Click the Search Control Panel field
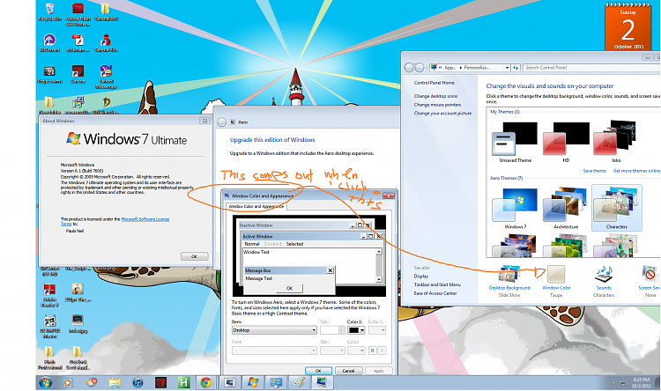 coord(591,68)
